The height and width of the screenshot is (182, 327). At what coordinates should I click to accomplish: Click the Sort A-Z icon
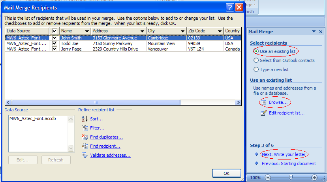pos(84,119)
